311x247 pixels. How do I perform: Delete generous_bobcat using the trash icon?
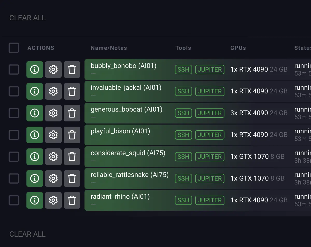(x=72, y=113)
